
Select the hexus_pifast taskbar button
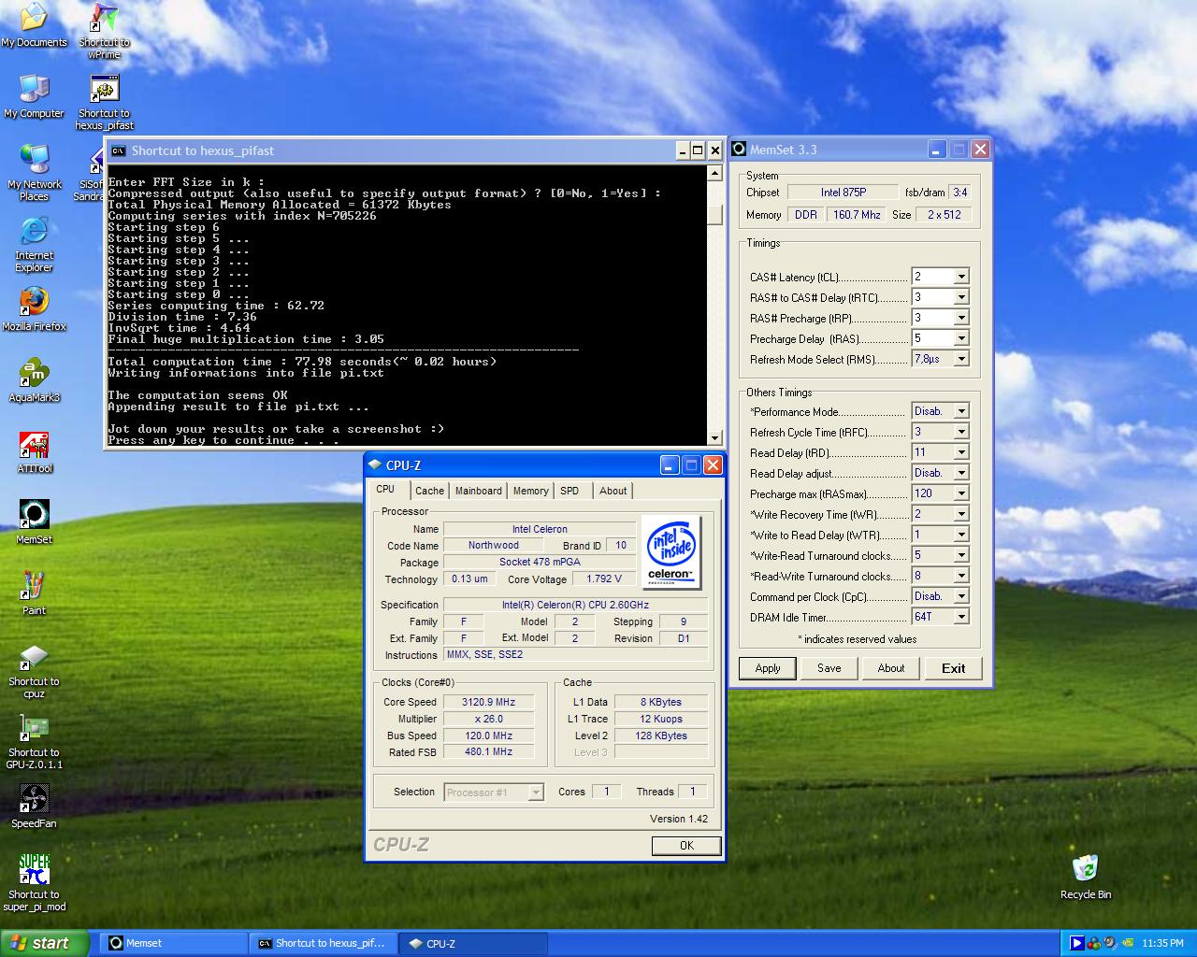pos(324,943)
